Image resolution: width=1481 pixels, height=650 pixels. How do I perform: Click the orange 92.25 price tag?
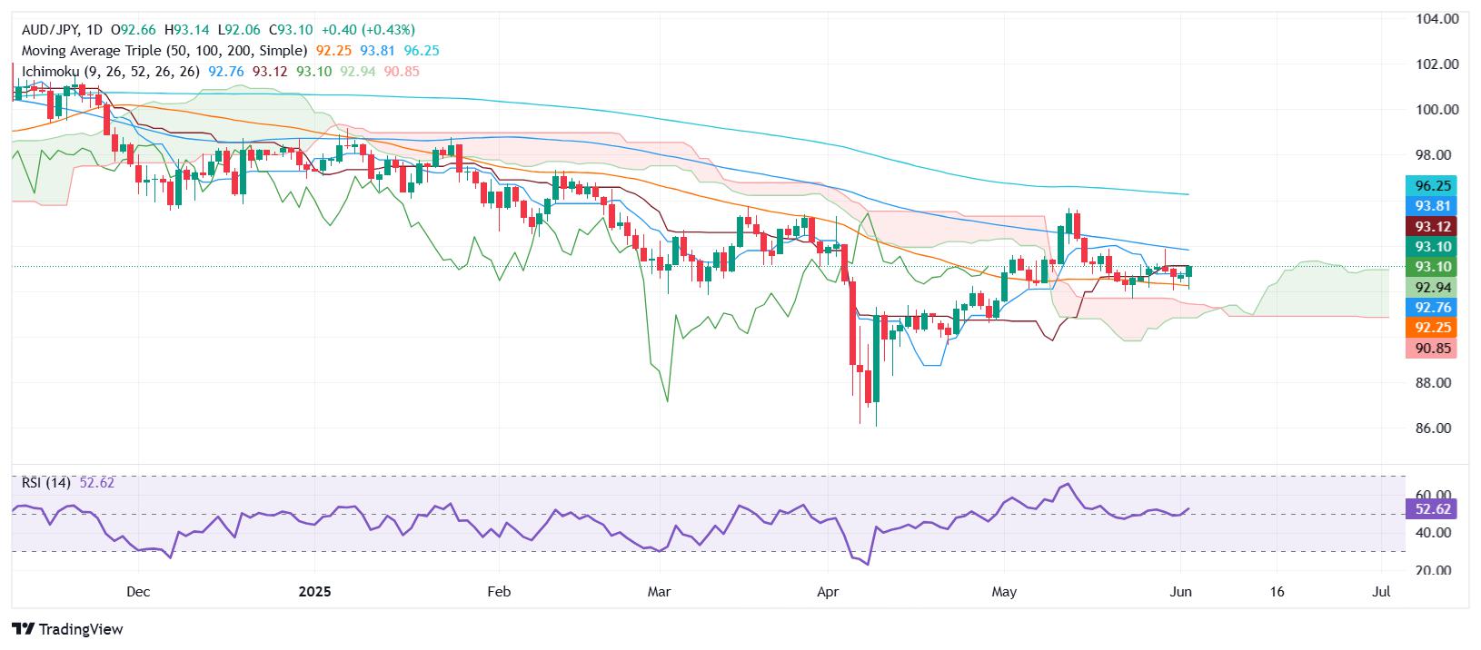1431,328
